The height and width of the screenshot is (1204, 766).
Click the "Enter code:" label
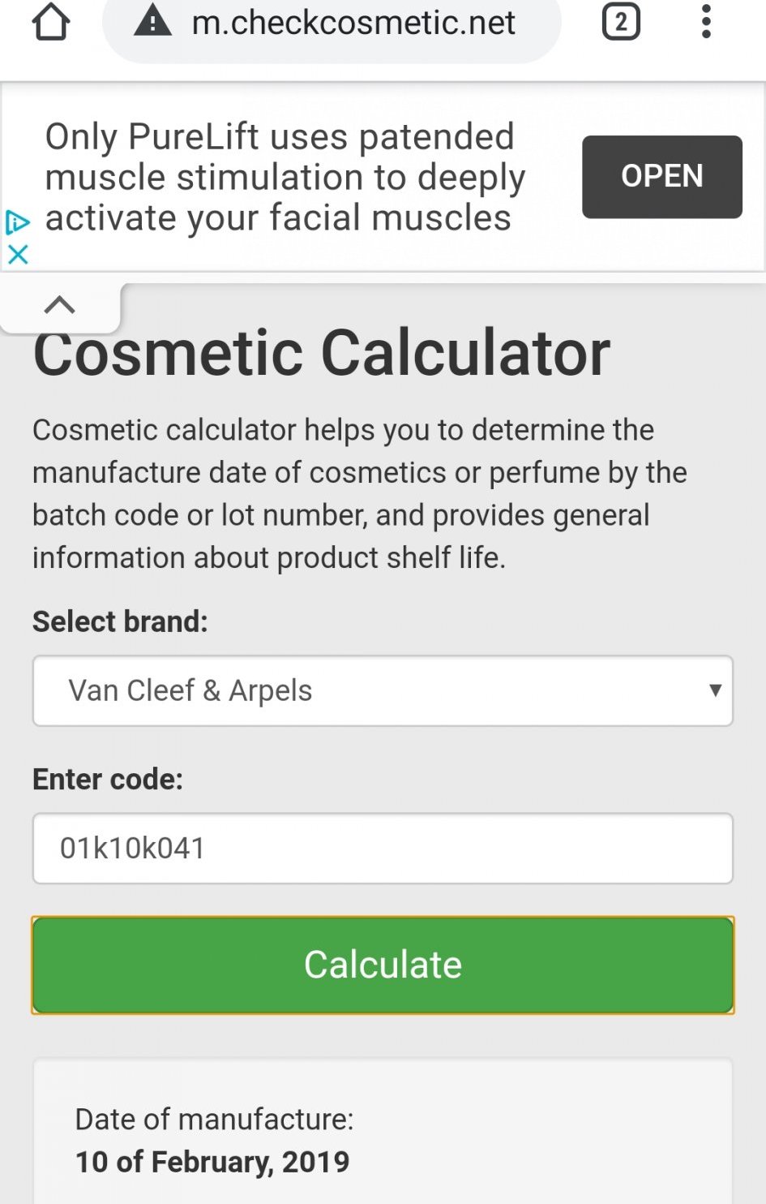tap(108, 780)
